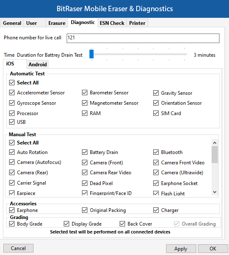Uncheck the Processor test

[x=12, y=113]
